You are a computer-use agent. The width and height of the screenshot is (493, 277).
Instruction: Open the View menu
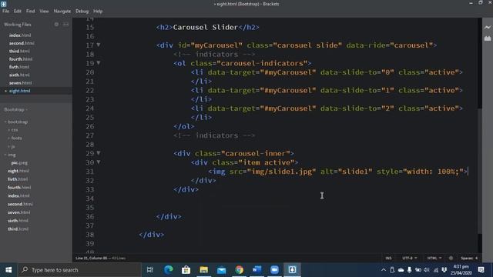(x=44, y=11)
